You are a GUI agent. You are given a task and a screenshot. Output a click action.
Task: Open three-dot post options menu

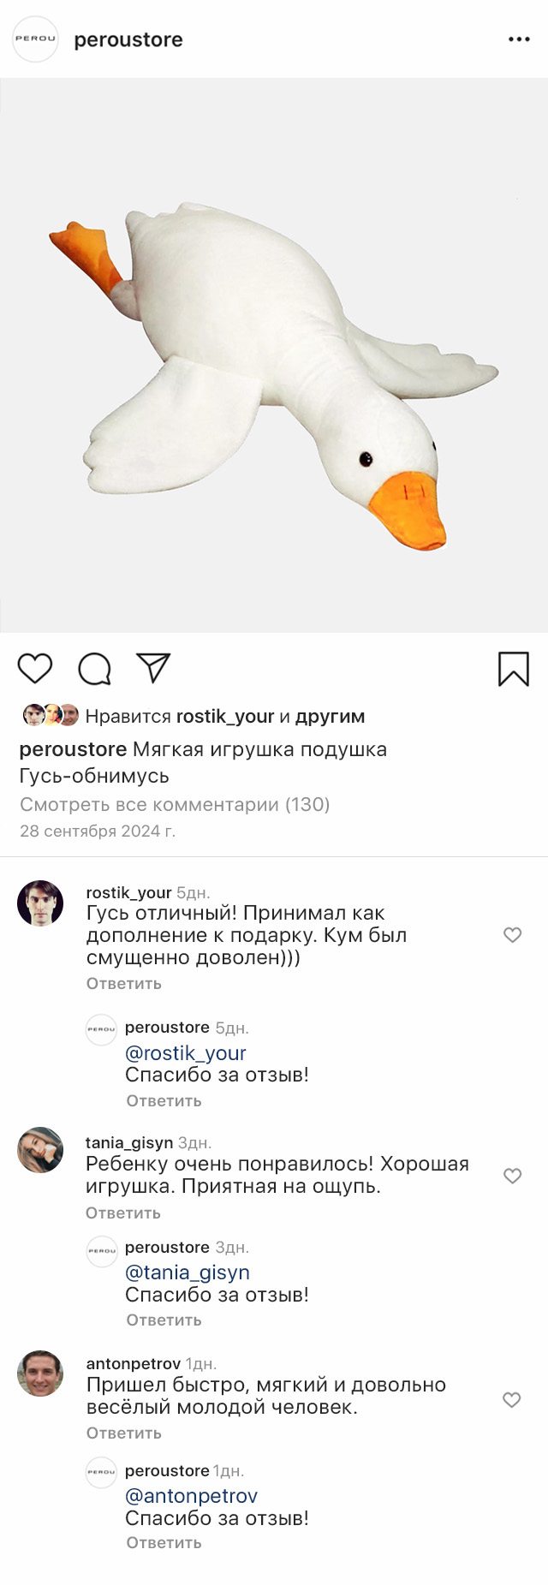click(519, 39)
